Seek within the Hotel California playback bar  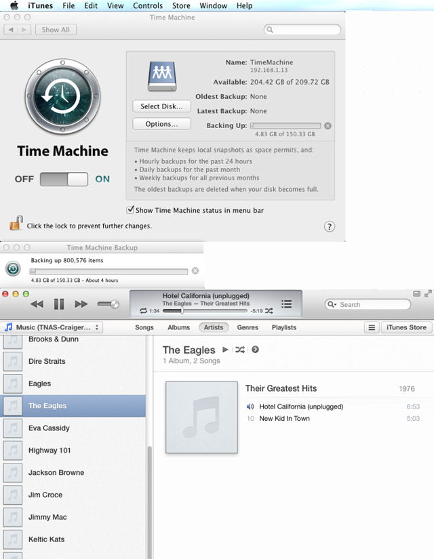tap(205, 311)
